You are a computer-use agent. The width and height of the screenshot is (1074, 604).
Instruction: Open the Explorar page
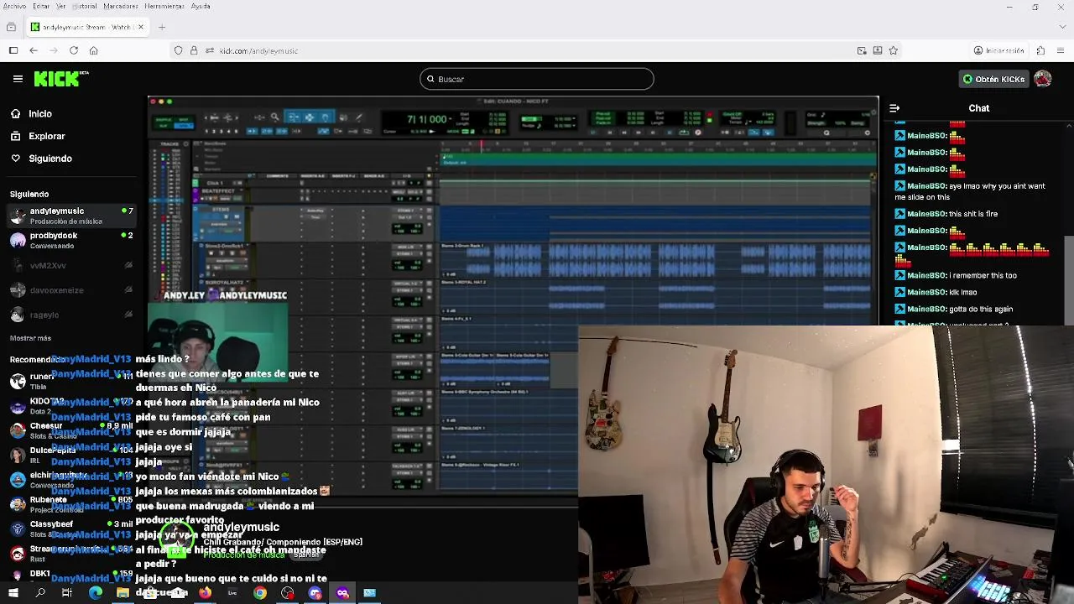coord(46,136)
